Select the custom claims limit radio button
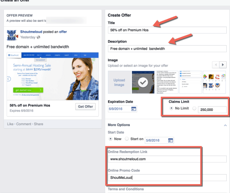Screen dimensions: 230x193 point(194,108)
